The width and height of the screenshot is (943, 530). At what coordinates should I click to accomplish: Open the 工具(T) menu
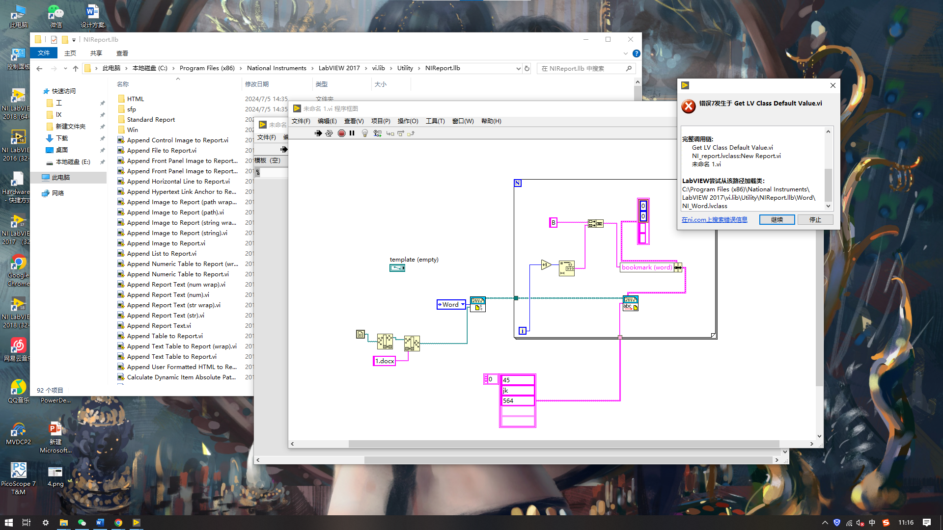[x=435, y=121]
